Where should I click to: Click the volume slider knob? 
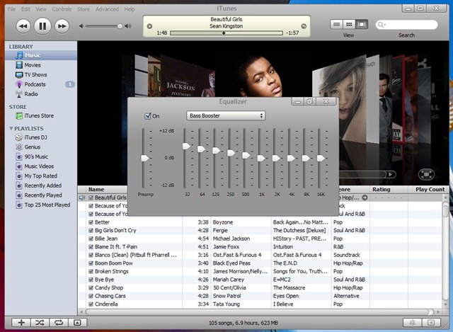[120, 26]
